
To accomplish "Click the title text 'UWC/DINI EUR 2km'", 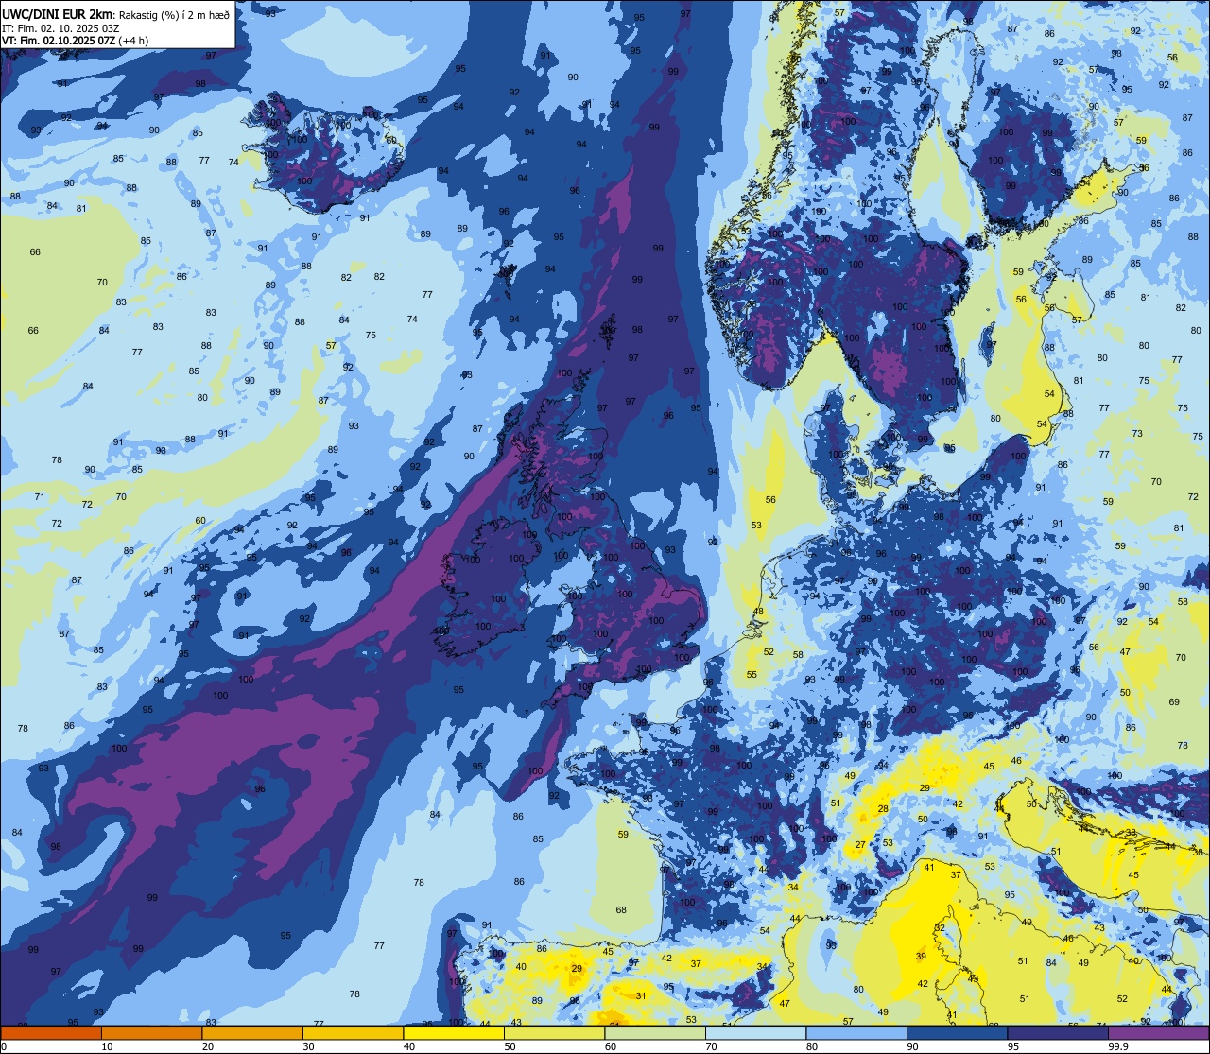I will (x=58, y=13).
